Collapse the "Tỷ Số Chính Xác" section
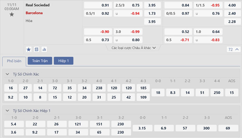 8,74
